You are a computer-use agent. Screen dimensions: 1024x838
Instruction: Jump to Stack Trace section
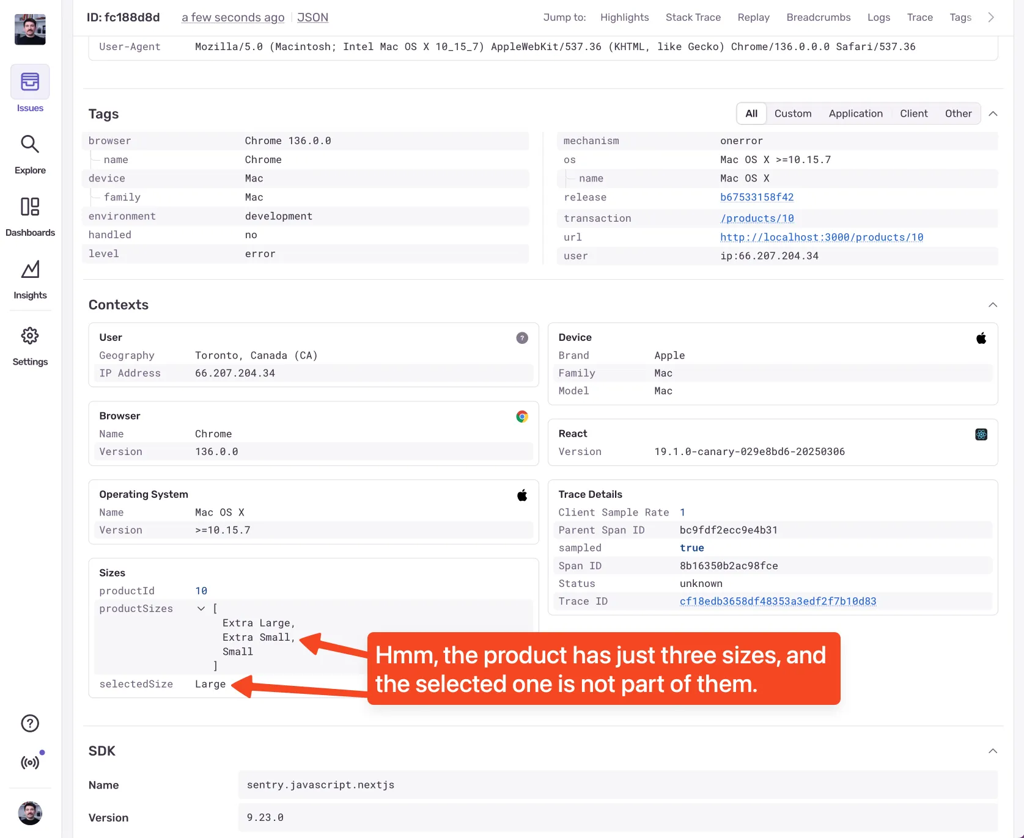[x=693, y=18]
